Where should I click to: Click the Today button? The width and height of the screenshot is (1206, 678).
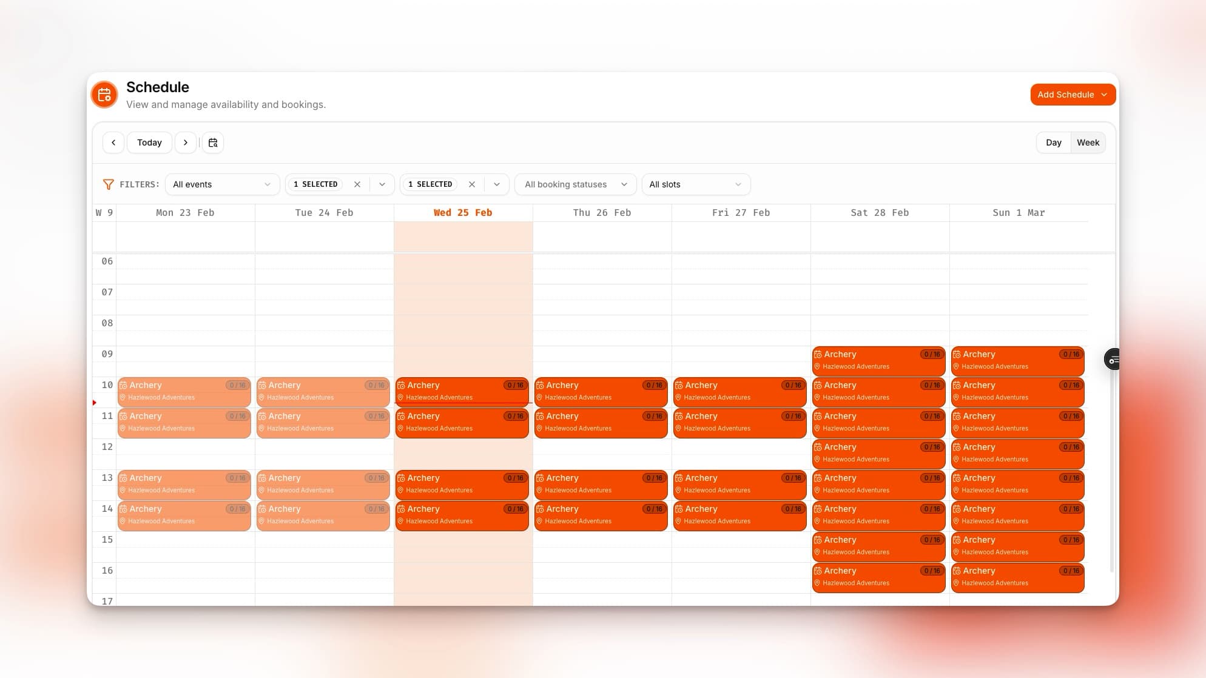[x=149, y=143]
